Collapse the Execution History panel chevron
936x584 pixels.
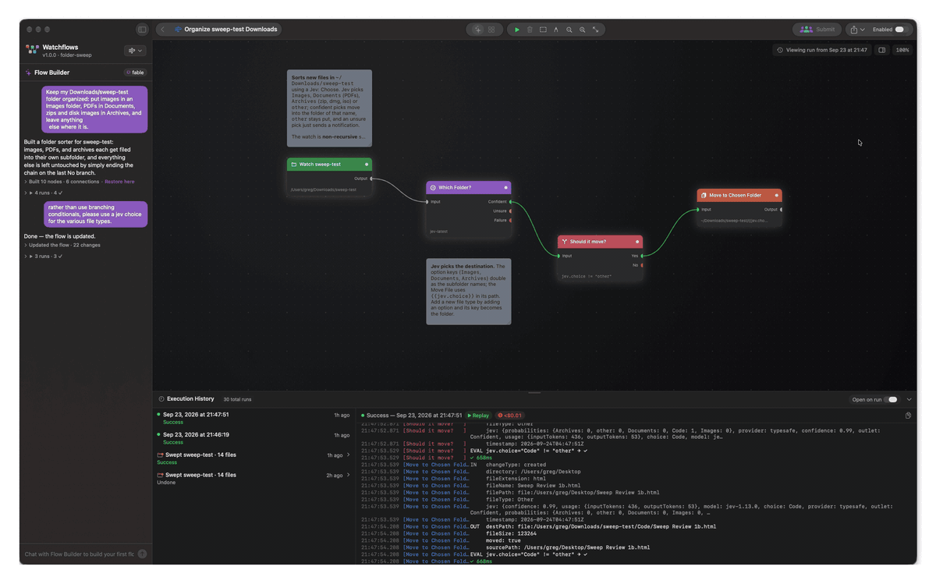[909, 399]
